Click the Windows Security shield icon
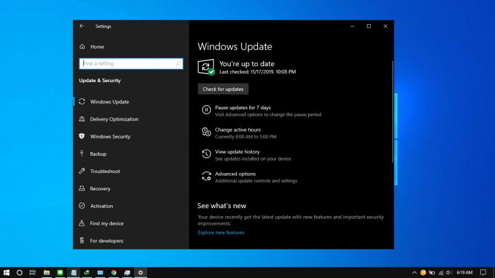Screen dimensions: 495x278 tap(82, 136)
